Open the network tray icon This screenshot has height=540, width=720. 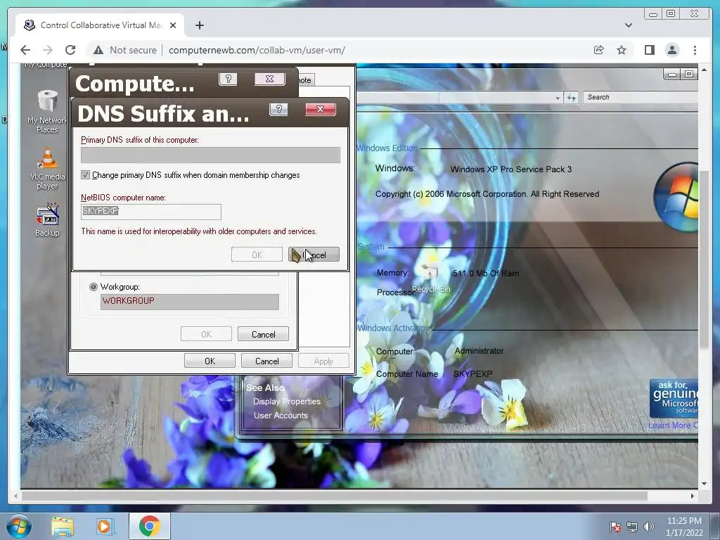(x=632, y=527)
